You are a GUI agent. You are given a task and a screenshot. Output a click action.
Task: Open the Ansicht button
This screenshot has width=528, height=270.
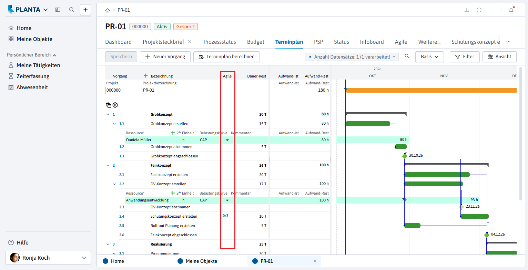(x=499, y=57)
